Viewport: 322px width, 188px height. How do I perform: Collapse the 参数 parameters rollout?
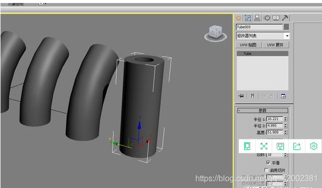[x=263, y=110]
